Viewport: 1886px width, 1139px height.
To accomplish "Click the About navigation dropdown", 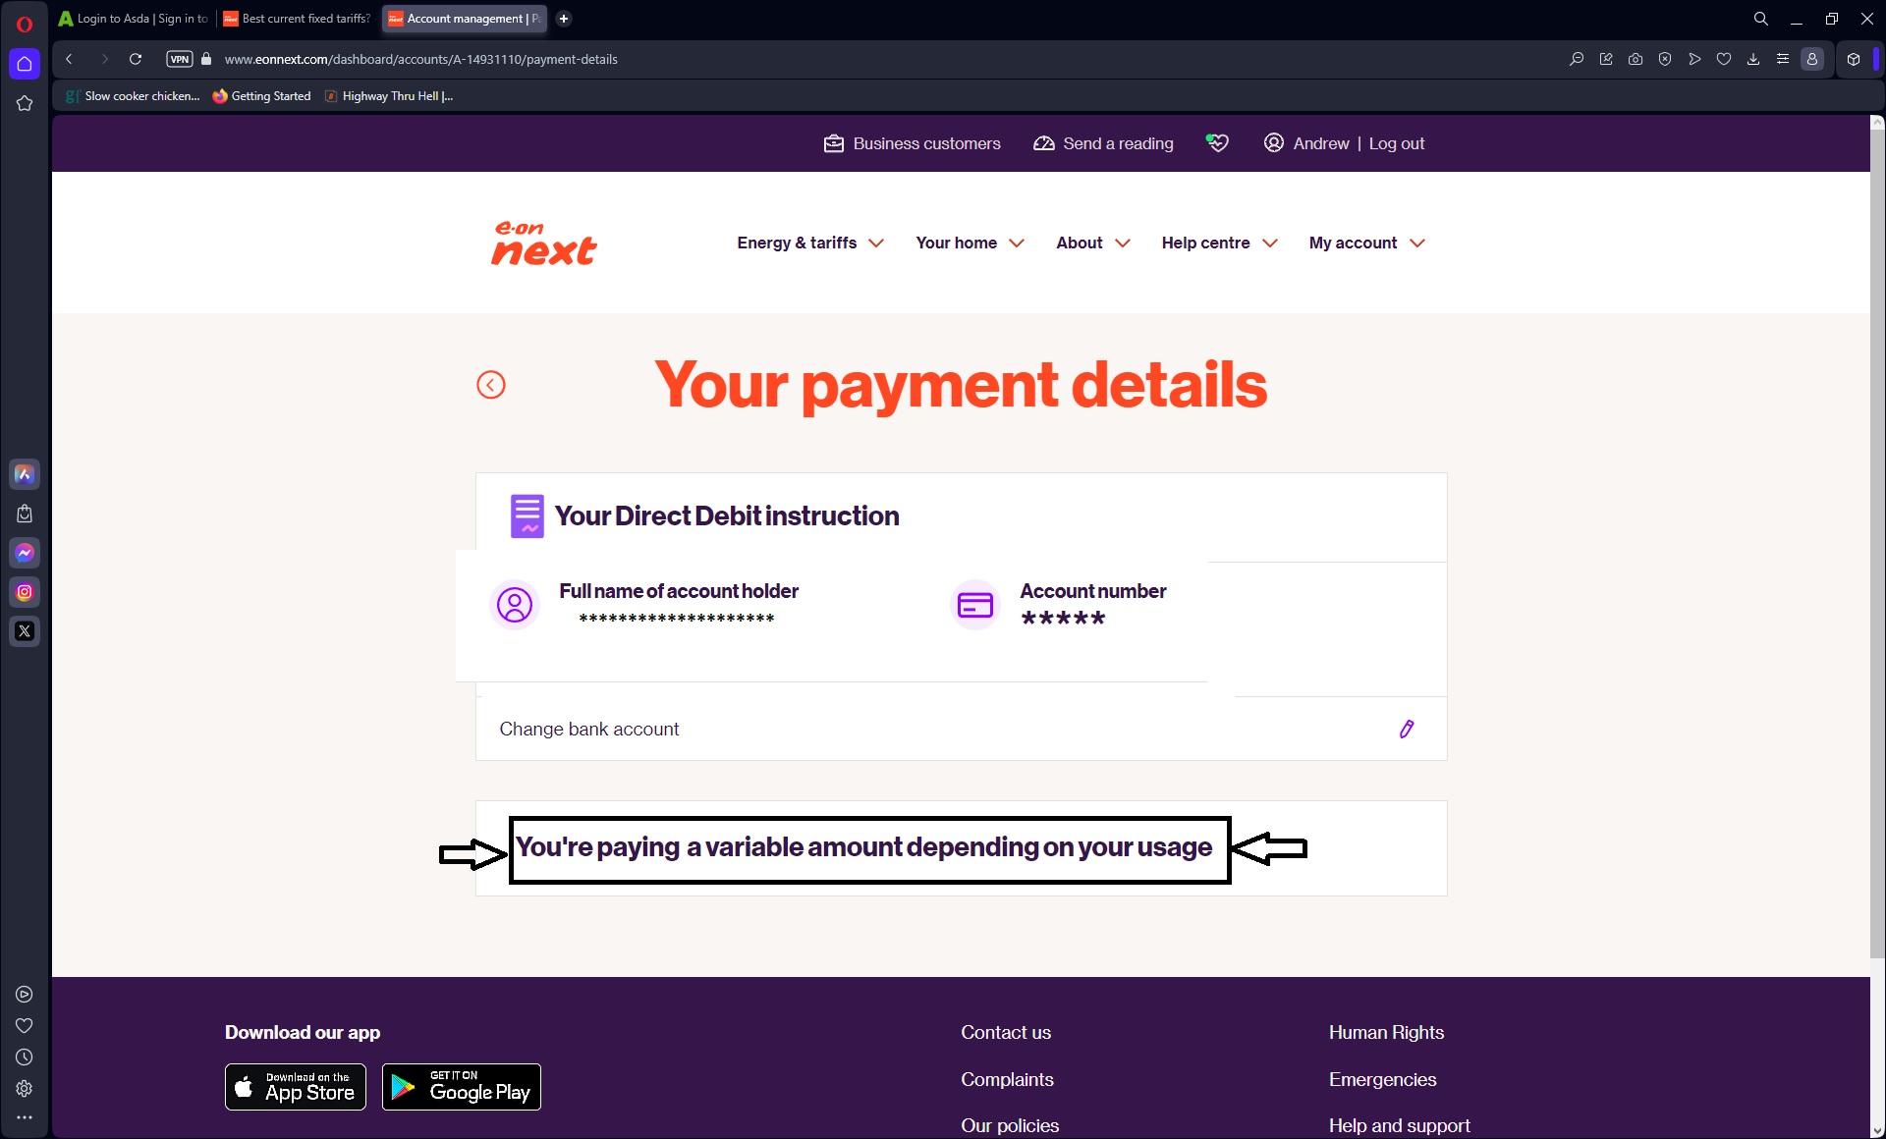I will 1091,243.
